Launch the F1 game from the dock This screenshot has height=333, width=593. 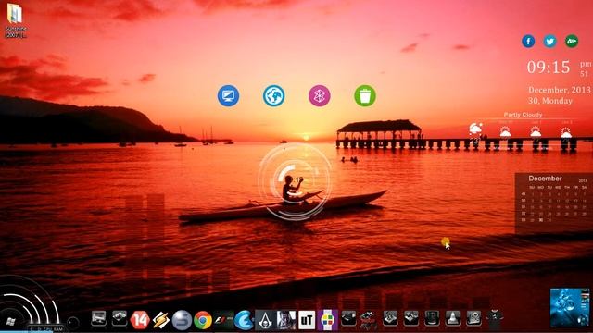tap(223, 320)
